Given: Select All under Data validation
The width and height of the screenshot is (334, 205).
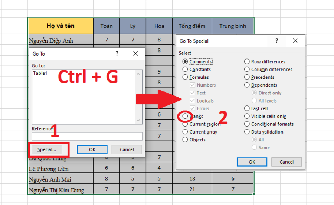Looking at the screenshot, I should pos(254,140).
